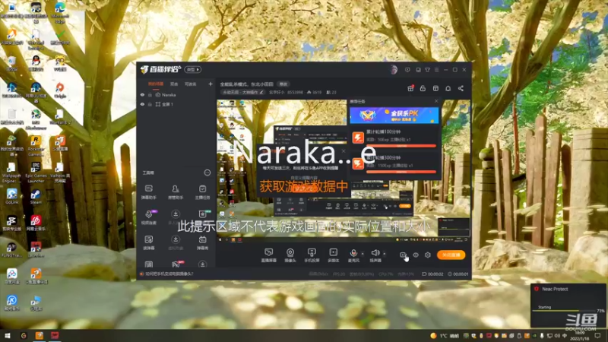Screen dimensions: 608x342
Task: Click the unlock icon in top-right toolbar
Action: [423, 88]
